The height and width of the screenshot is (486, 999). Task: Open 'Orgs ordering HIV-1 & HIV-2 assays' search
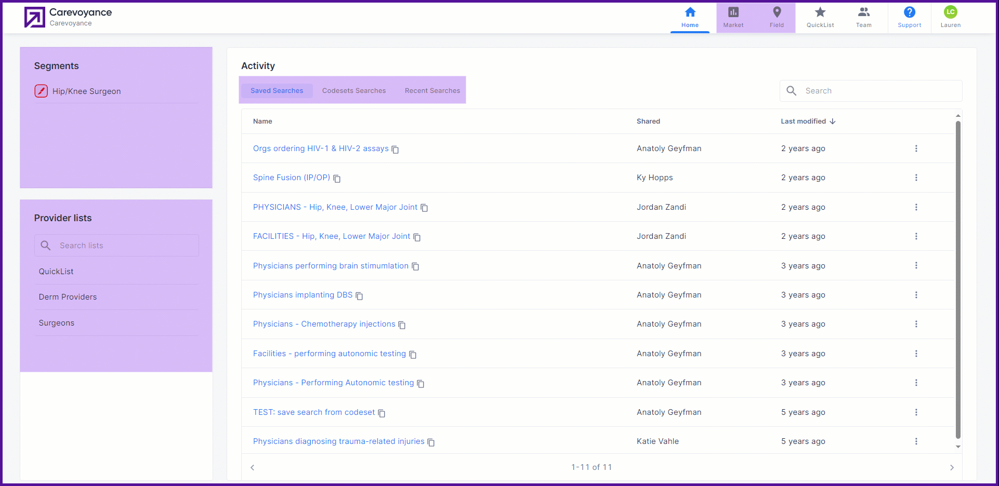click(x=321, y=148)
